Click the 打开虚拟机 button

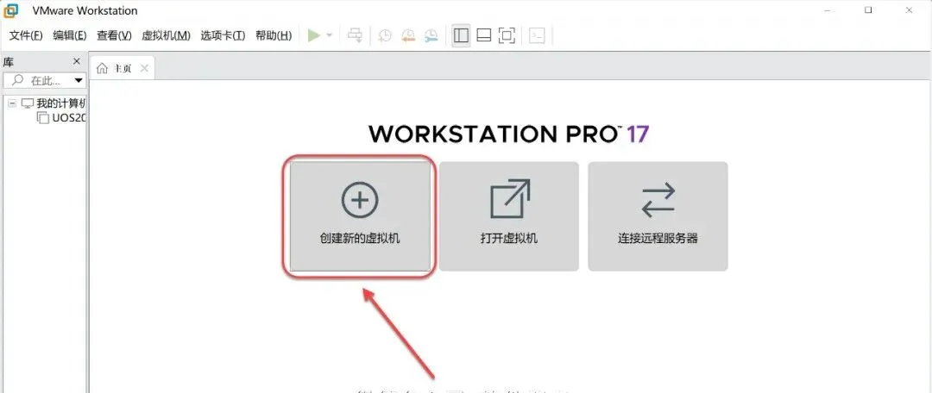(x=509, y=216)
